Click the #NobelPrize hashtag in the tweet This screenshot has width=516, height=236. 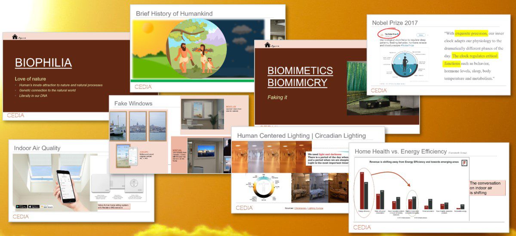[407, 45]
